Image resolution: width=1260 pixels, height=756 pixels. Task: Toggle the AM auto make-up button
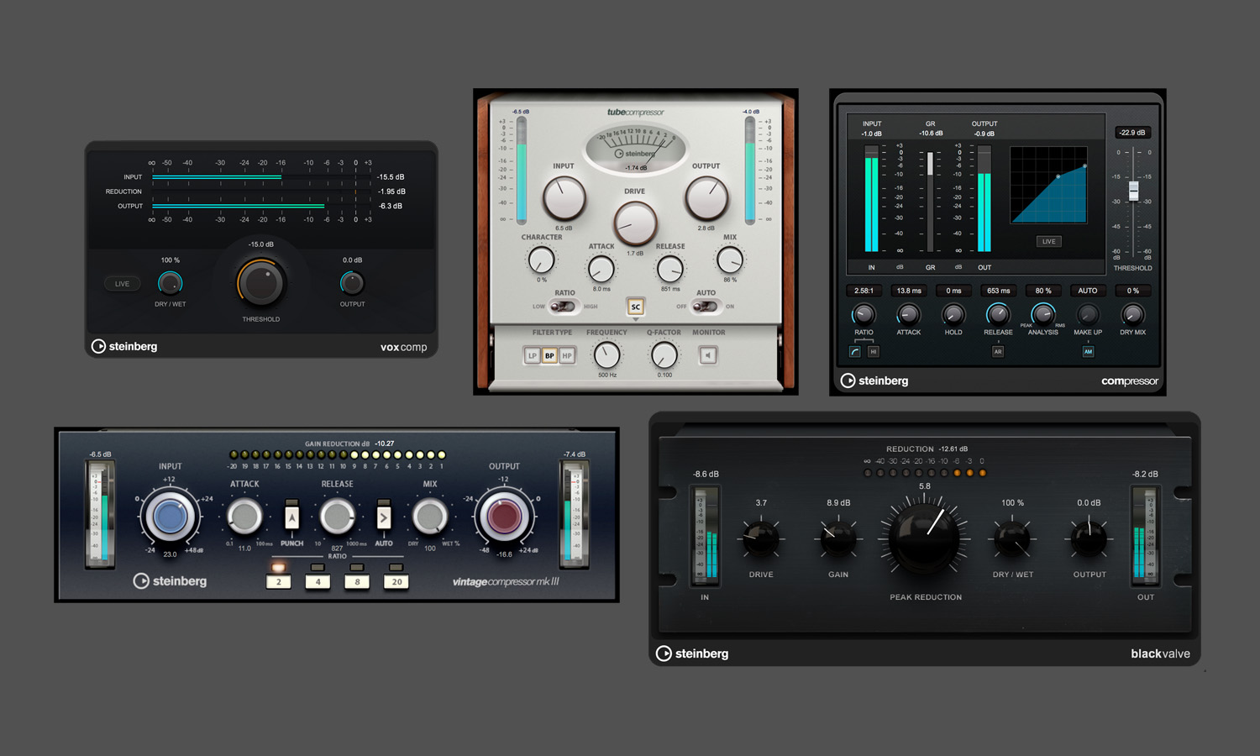1088,352
